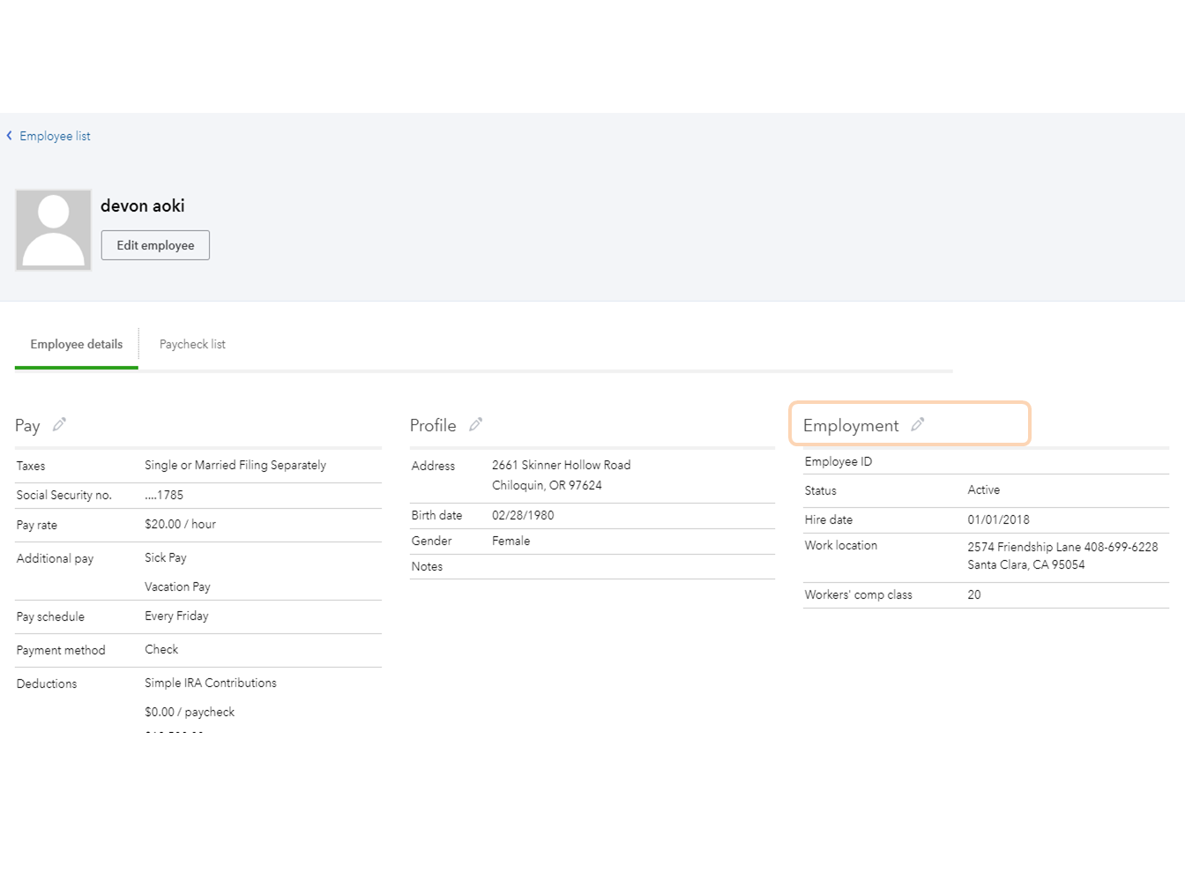This screenshot has width=1185, height=889.
Task: Click the Workers' comp class value 20
Action: (973, 594)
